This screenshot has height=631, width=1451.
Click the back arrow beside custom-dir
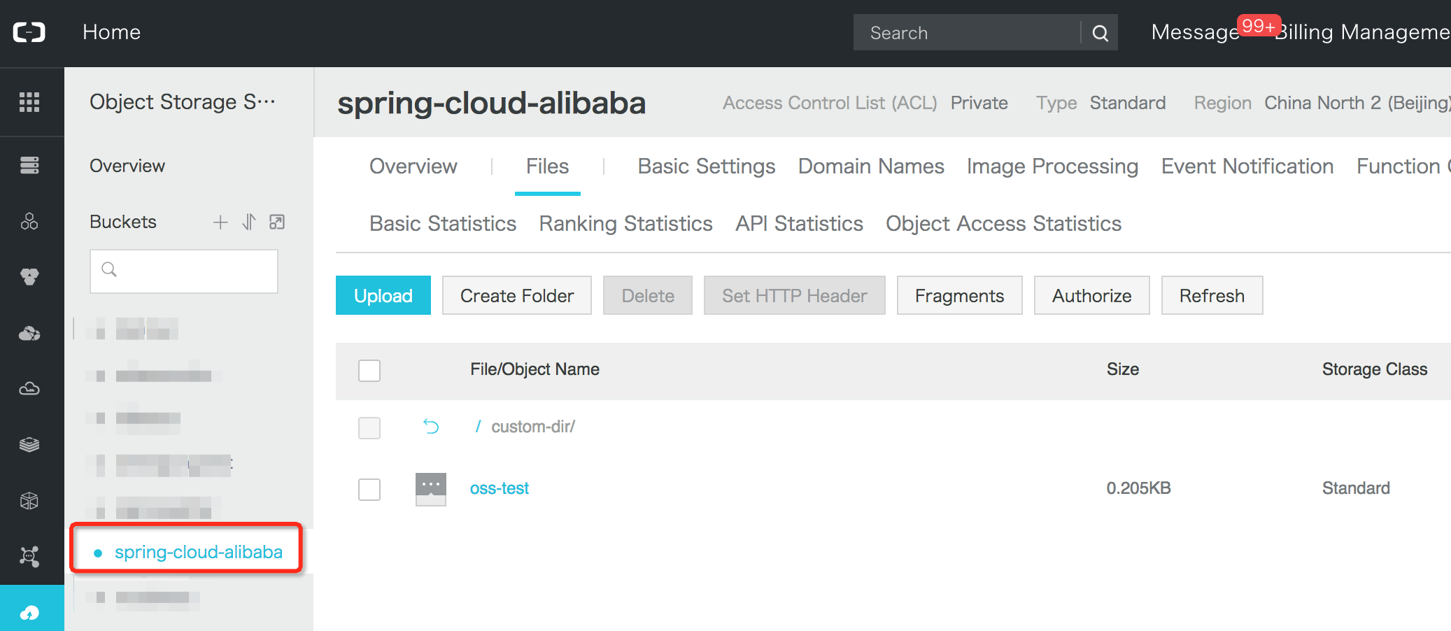431,426
